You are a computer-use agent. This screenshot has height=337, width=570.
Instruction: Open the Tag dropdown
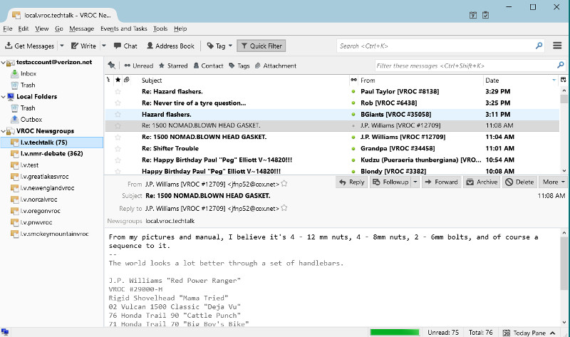click(219, 46)
